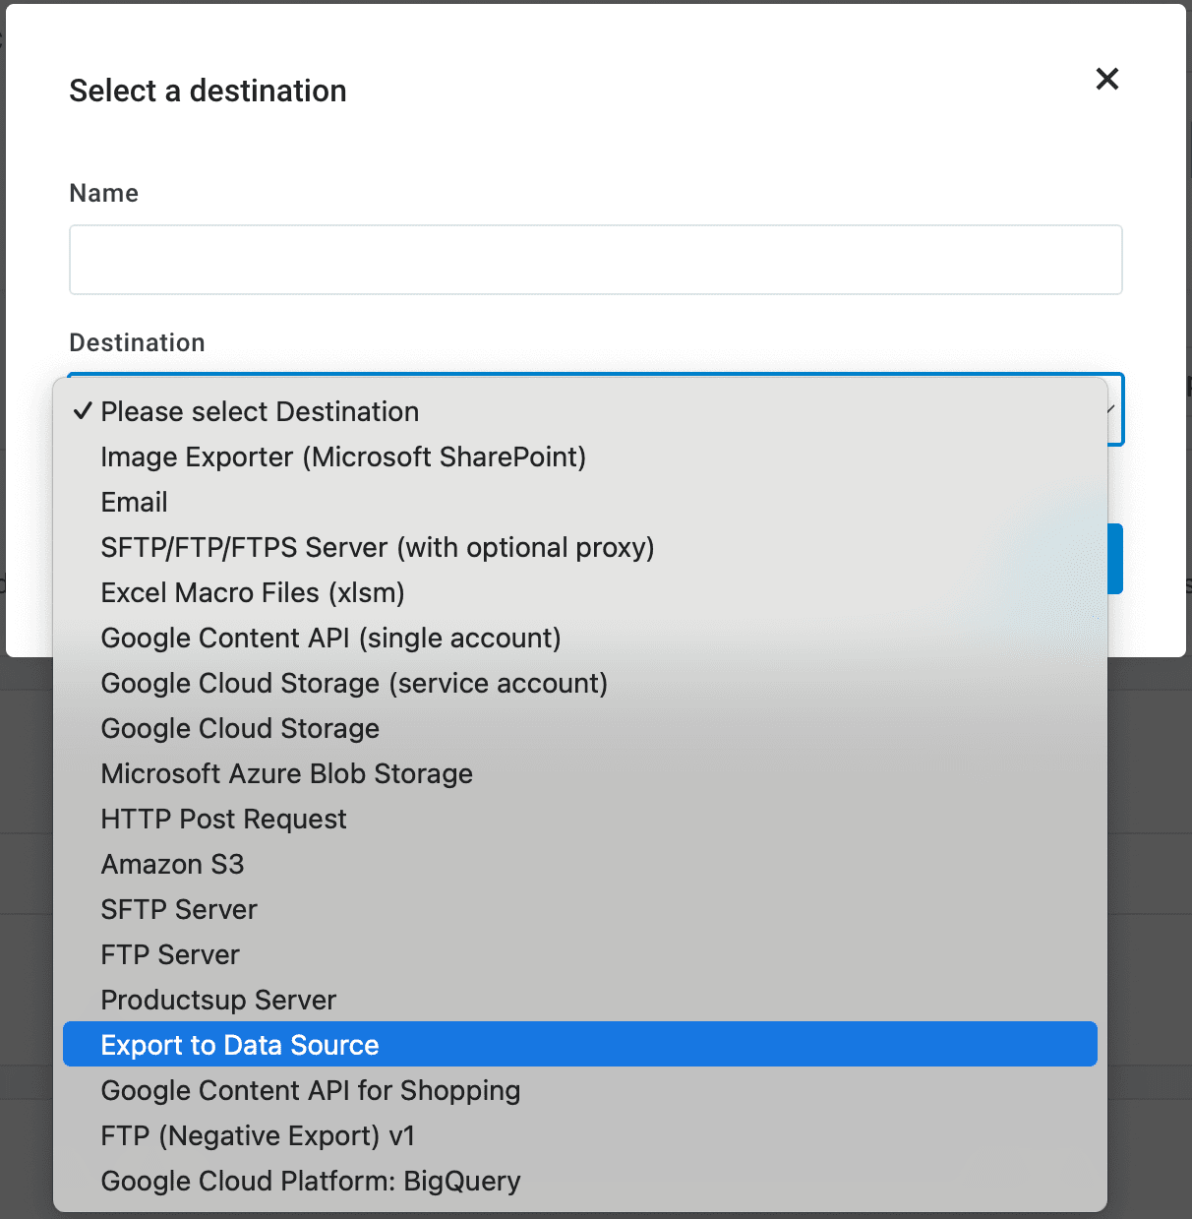Select Google Cloud Platform: BigQuery

tap(311, 1182)
